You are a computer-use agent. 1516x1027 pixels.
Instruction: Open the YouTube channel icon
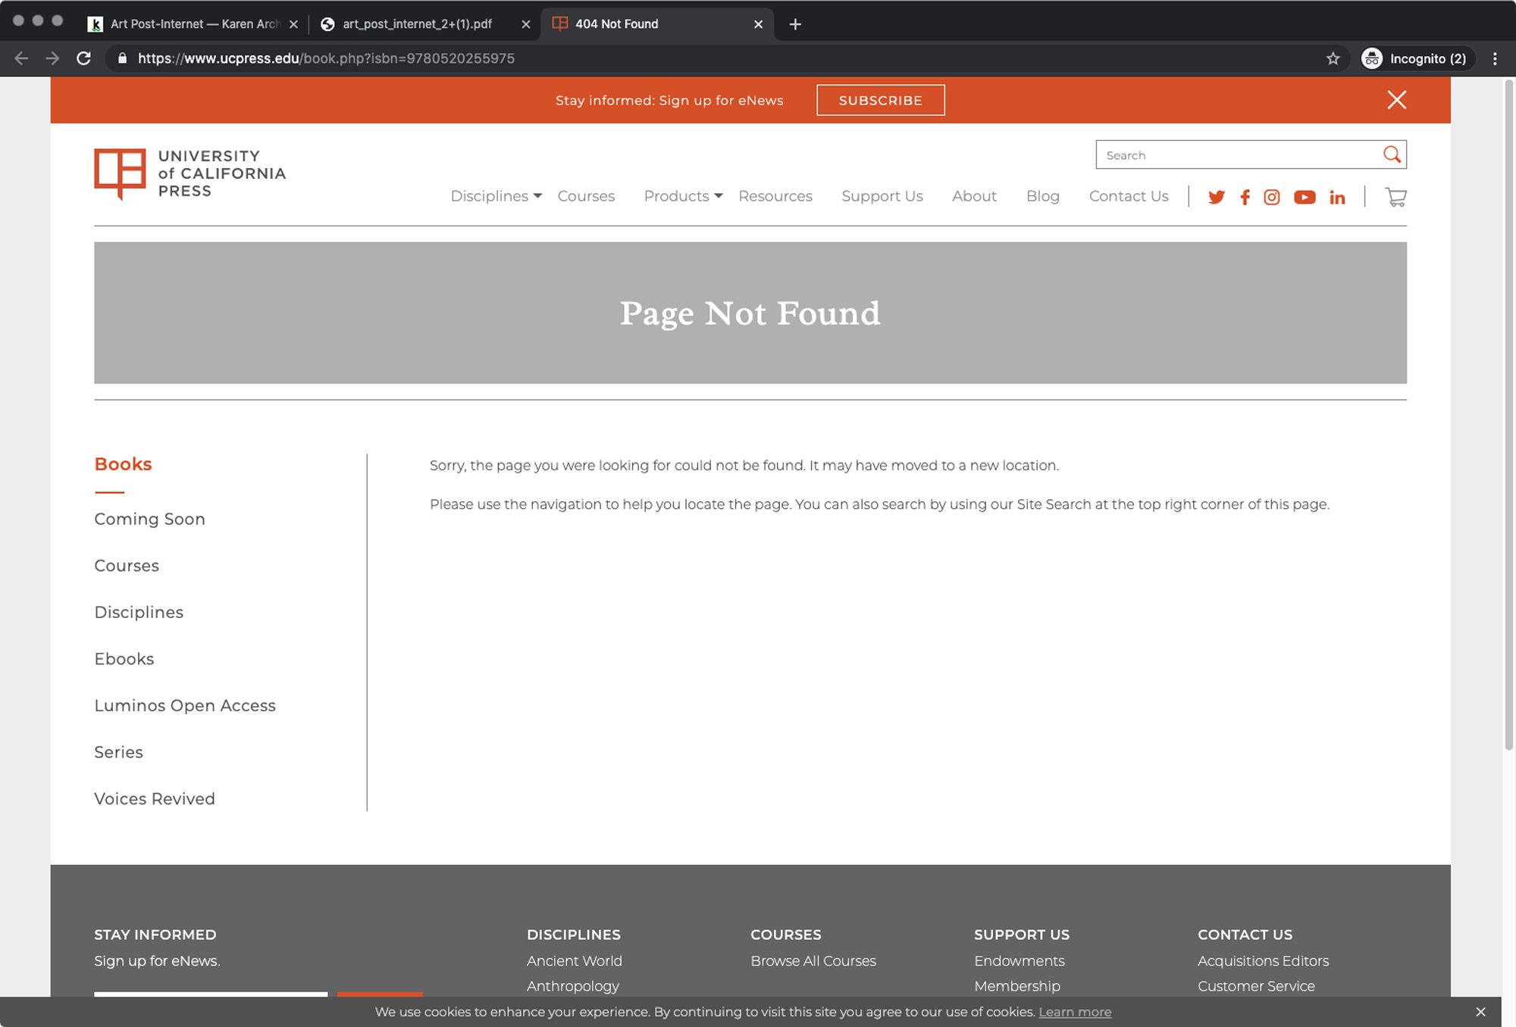pyautogui.click(x=1305, y=198)
